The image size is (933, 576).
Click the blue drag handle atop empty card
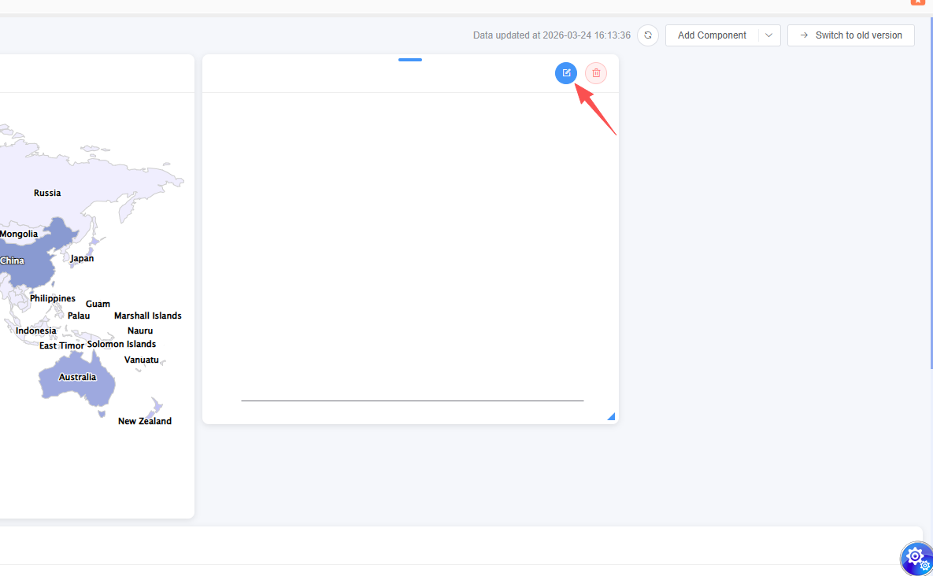410,60
